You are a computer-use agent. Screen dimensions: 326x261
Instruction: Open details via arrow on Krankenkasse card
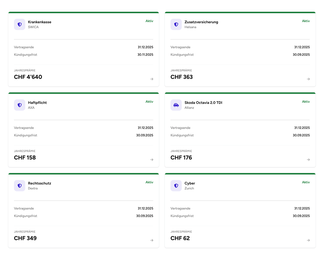(x=152, y=79)
